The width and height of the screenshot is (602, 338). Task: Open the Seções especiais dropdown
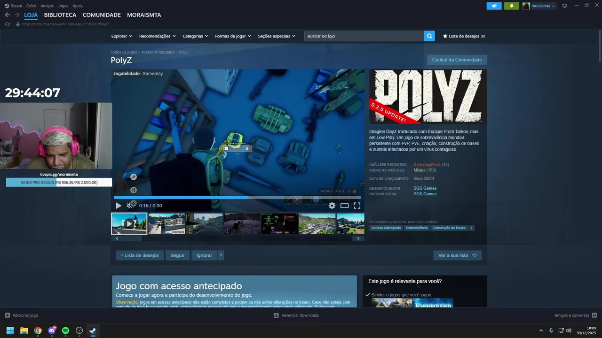click(277, 36)
